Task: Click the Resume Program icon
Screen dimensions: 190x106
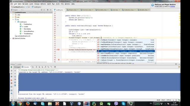Action: click(12, 71)
